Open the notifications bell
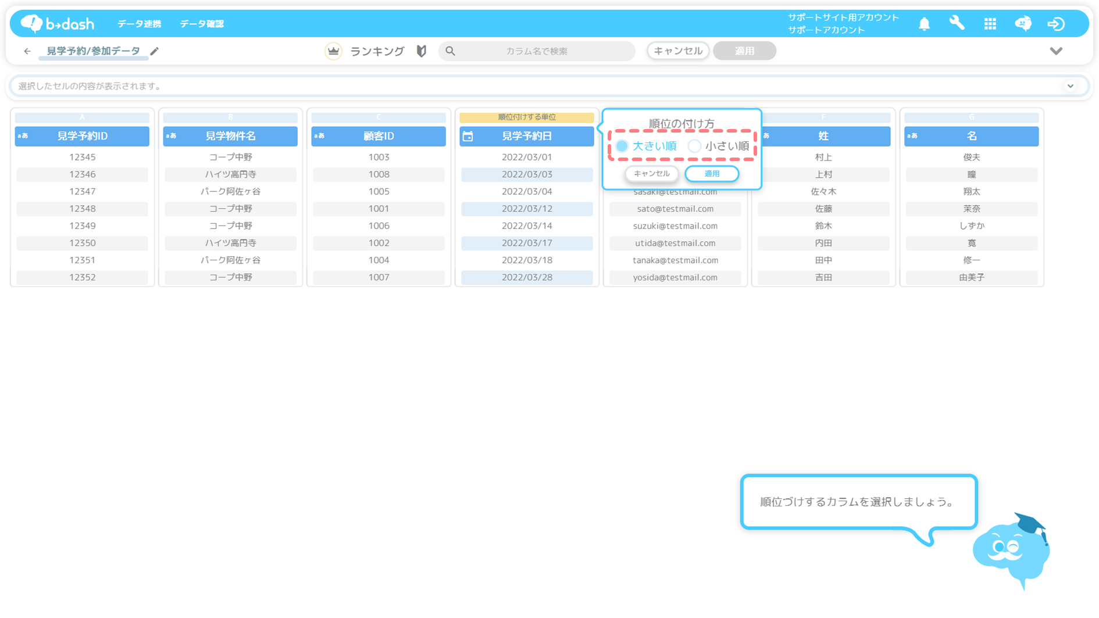 pos(924,24)
